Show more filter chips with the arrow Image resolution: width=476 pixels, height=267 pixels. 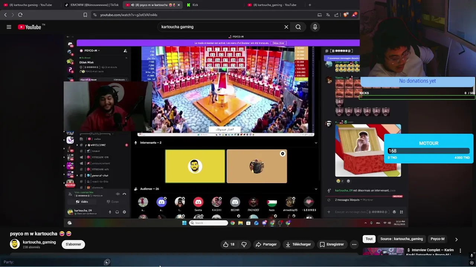(x=456, y=240)
